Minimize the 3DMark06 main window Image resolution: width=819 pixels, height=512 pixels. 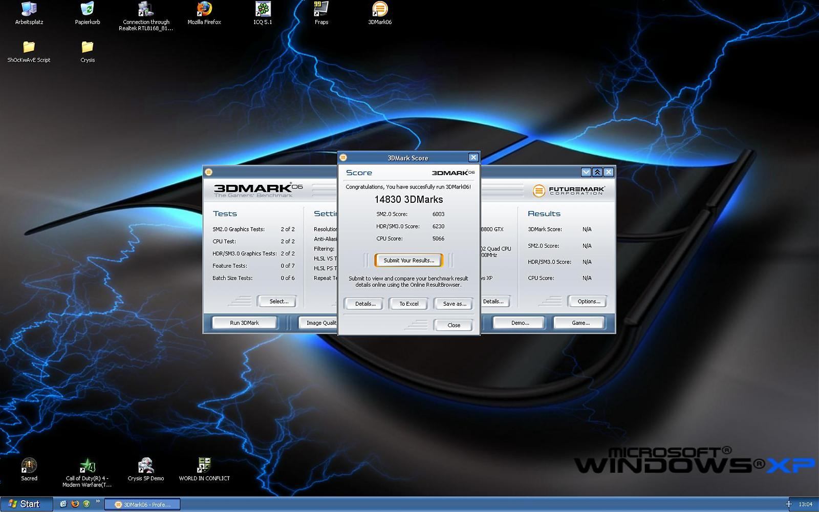tap(586, 172)
